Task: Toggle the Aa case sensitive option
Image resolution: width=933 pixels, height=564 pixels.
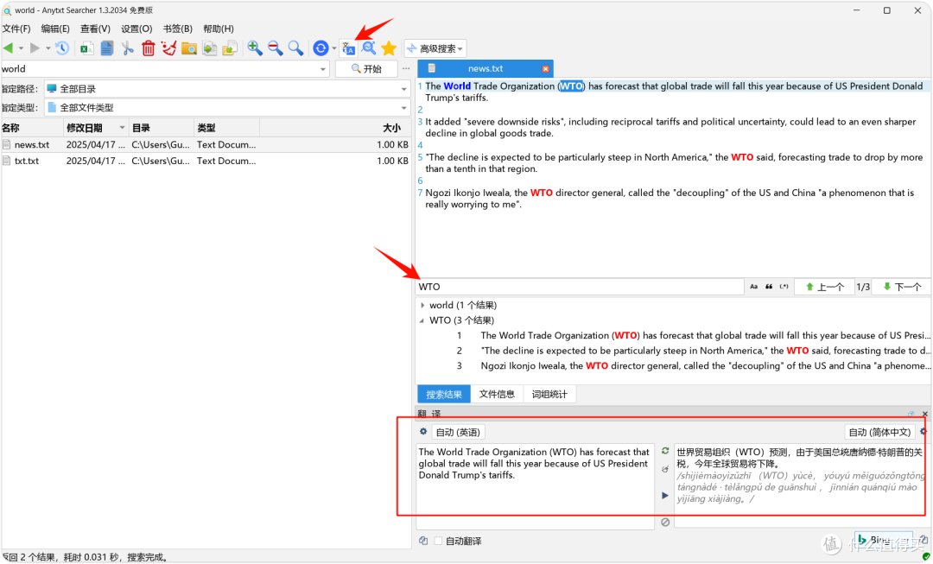Action: click(754, 287)
